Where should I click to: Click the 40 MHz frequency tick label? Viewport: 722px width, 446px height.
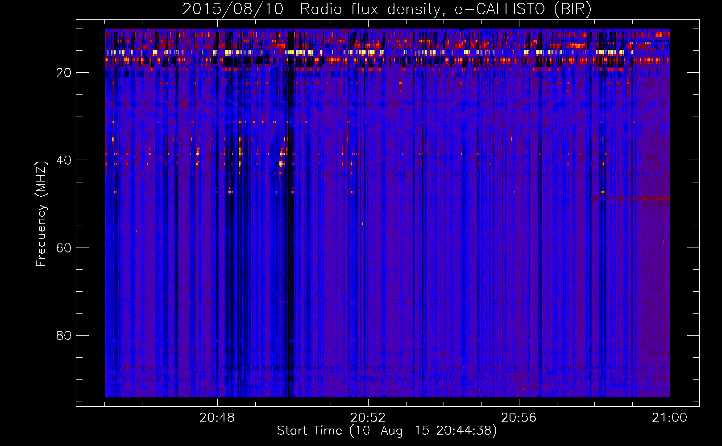pos(64,160)
